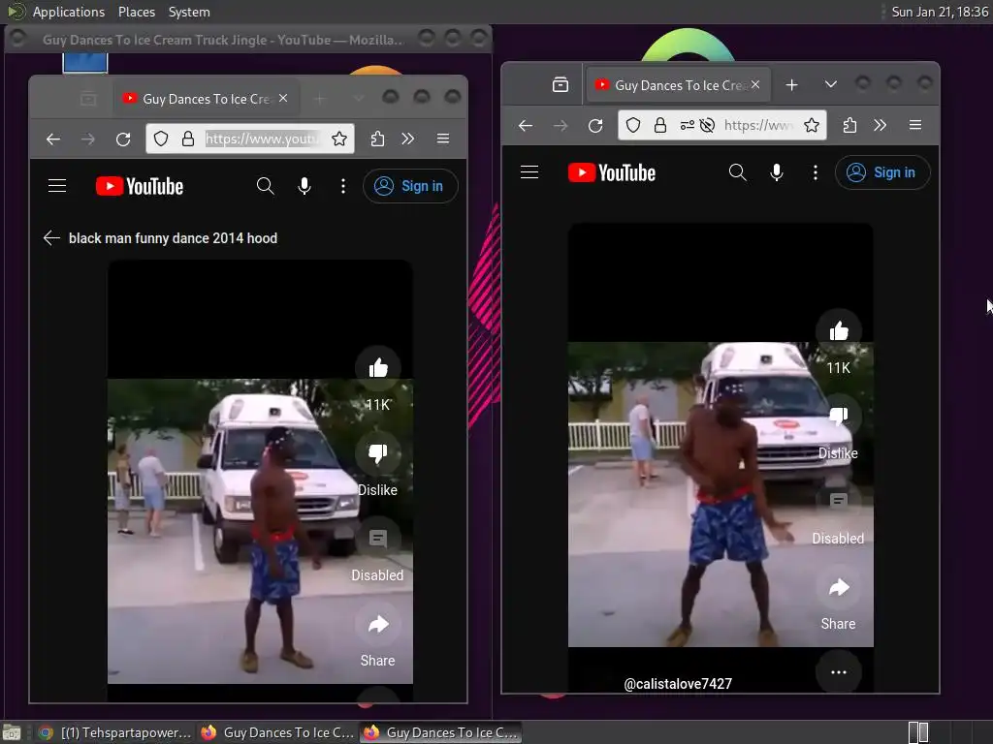Open YouTube guide menu in right window

coord(529,172)
